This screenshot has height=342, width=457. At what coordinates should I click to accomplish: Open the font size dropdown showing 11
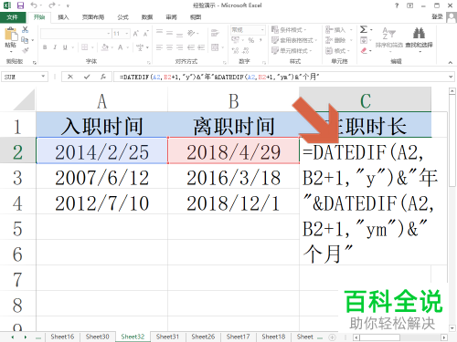(x=122, y=34)
